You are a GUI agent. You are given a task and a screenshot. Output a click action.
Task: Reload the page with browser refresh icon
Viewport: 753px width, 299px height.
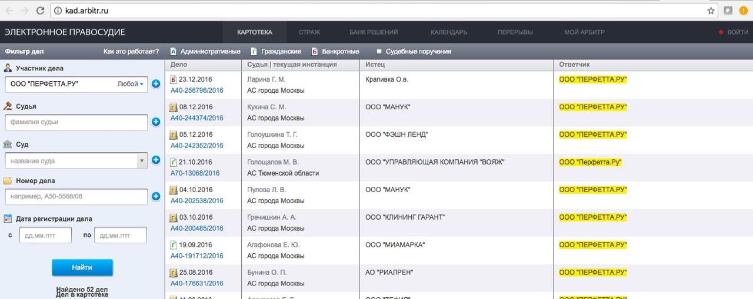[x=40, y=11]
